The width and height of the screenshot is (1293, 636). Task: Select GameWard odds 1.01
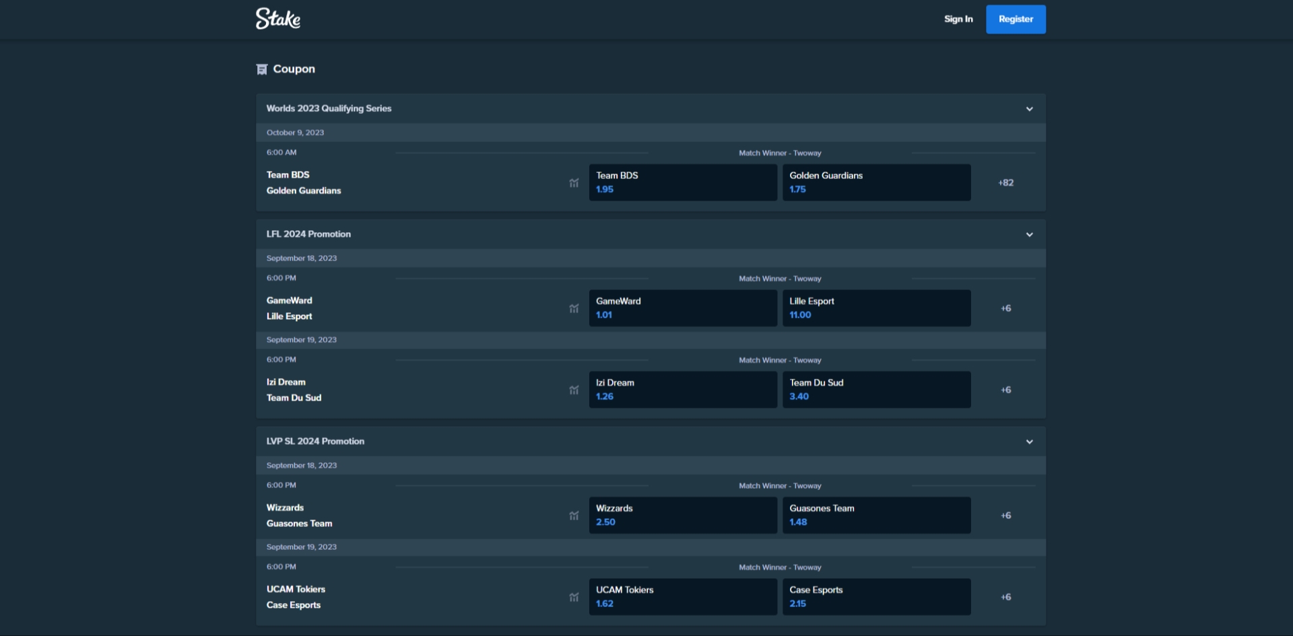[683, 308]
